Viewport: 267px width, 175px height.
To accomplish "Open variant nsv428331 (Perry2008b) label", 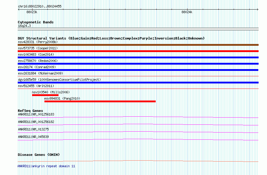I will [38, 42].
